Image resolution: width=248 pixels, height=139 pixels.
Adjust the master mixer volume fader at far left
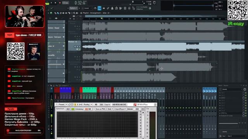click(52, 116)
